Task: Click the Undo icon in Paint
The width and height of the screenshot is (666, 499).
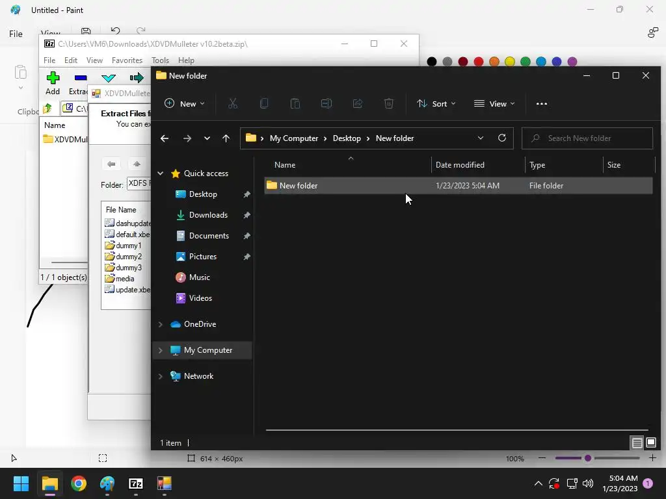Action: pos(115,31)
